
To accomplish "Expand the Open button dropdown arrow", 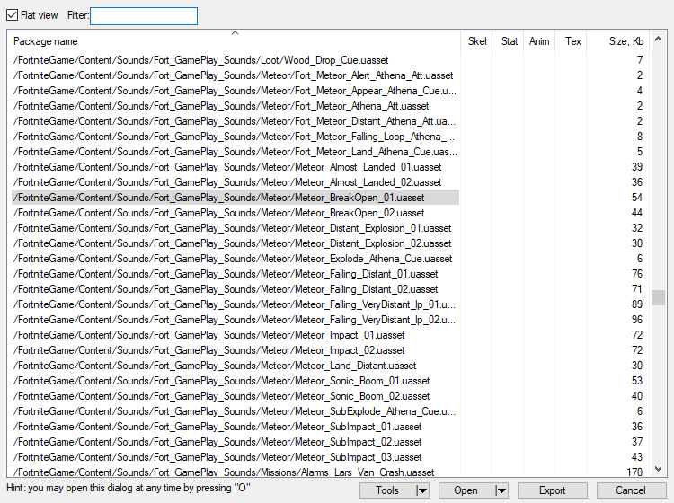I will tap(501, 490).
